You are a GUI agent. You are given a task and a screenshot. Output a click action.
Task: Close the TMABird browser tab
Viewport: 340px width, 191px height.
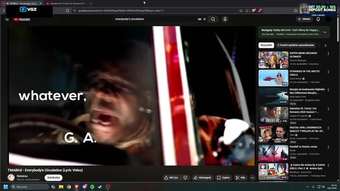click(40, 3)
